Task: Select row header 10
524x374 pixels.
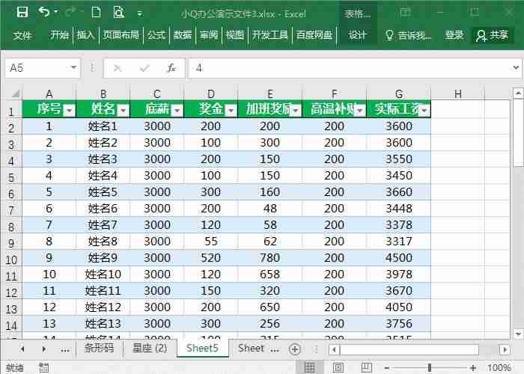Action: coord(11,260)
